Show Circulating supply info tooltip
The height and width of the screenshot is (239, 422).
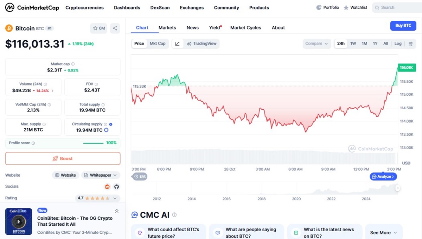pyautogui.click(x=105, y=124)
